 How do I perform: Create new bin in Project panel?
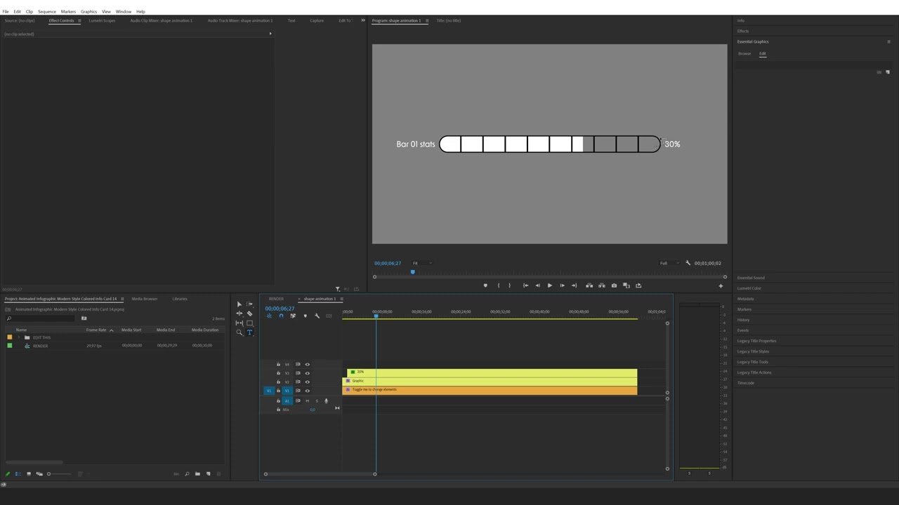(197, 474)
